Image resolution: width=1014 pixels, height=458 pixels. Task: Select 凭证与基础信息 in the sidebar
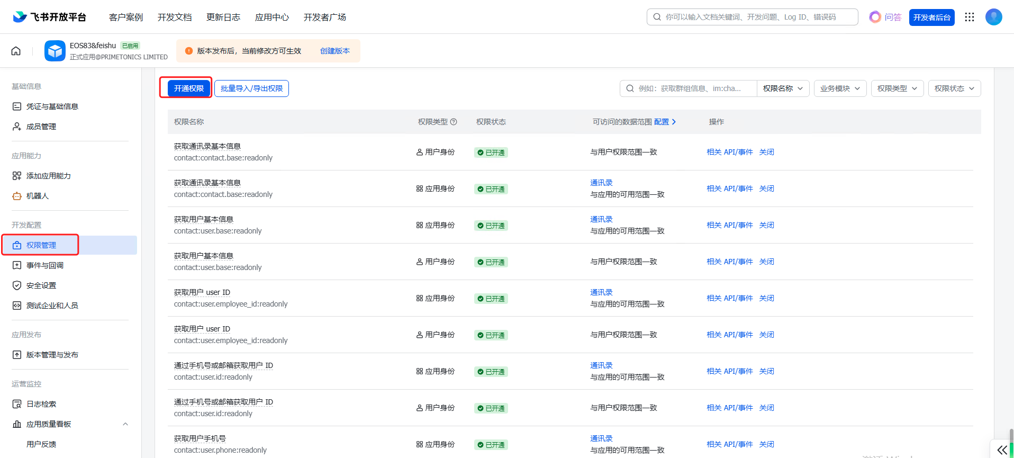pyautogui.click(x=52, y=106)
